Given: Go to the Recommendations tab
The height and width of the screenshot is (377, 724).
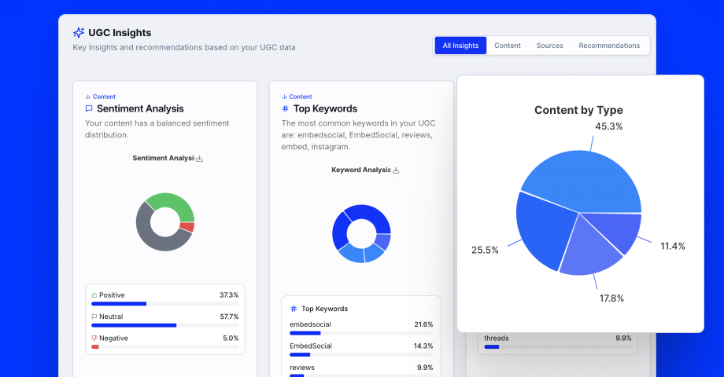Looking at the screenshot, I should [609, 46].
